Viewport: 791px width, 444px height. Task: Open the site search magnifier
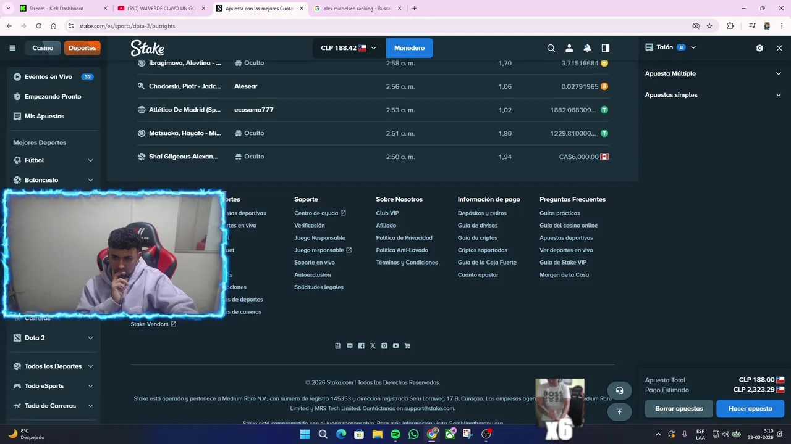tap(551, 48)
